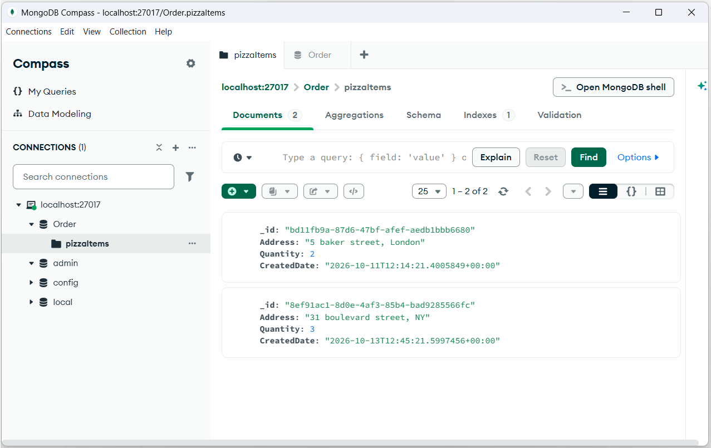This screenshot has height=448, width=711.
Task: Switch to Table view of documents
Action: click(660, 191)
